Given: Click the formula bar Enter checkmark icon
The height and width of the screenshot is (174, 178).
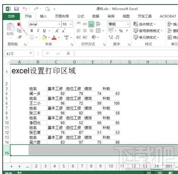Looking at the screenshot, I should coord(58,53).
